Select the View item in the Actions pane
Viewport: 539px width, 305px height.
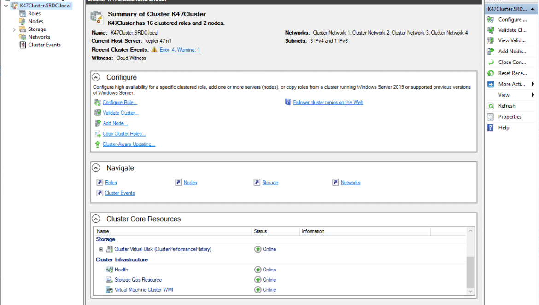[x=504, y=95]
